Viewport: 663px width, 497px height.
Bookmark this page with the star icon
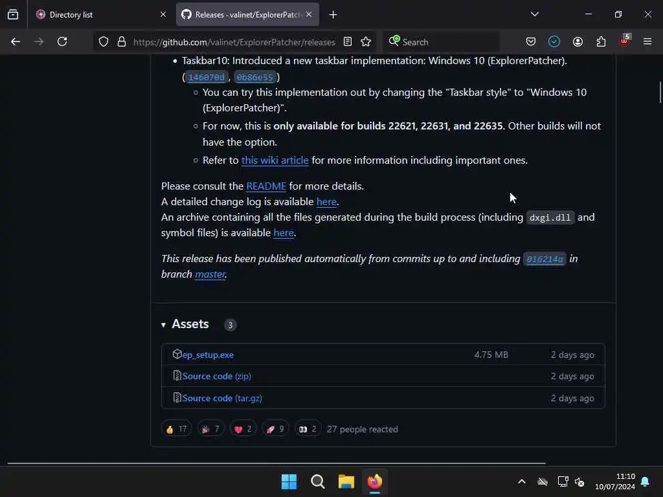click(366, 42)
